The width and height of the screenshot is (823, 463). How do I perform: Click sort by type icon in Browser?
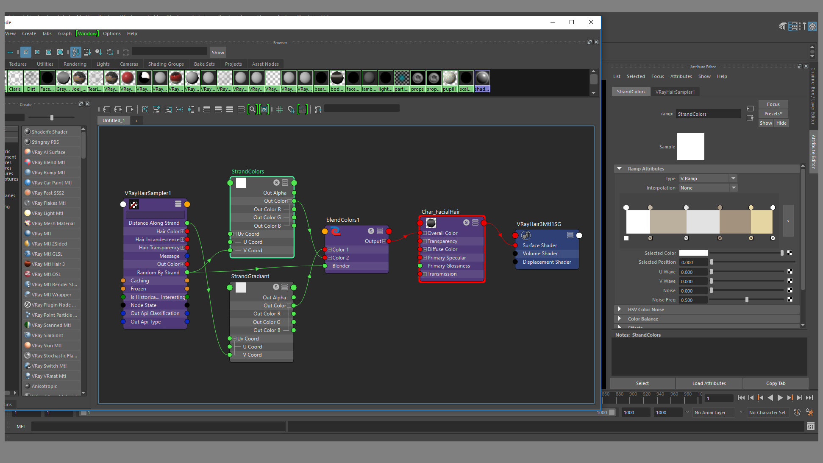pos(87,52)
